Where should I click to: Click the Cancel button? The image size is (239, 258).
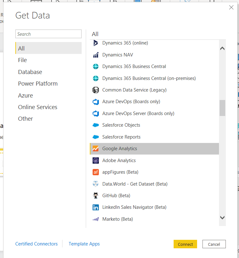pos(214,244)
